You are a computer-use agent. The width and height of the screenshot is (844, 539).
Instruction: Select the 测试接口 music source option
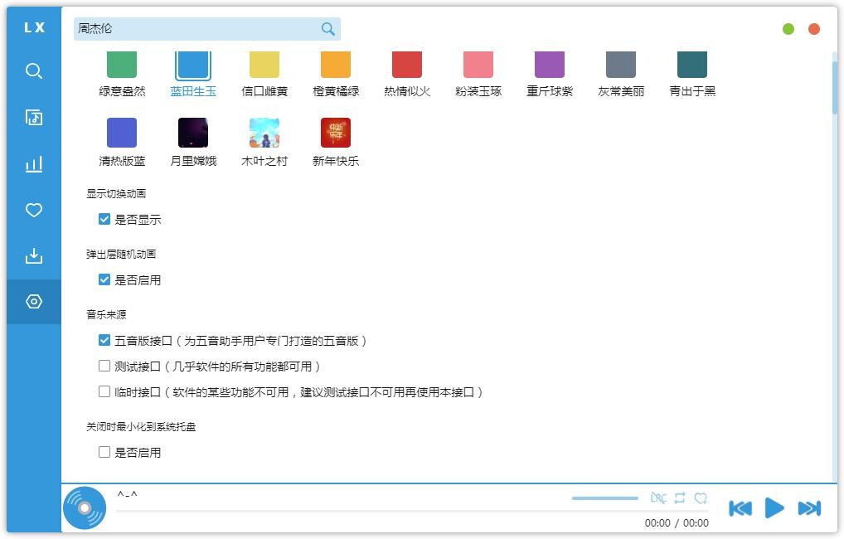point(104,366)
